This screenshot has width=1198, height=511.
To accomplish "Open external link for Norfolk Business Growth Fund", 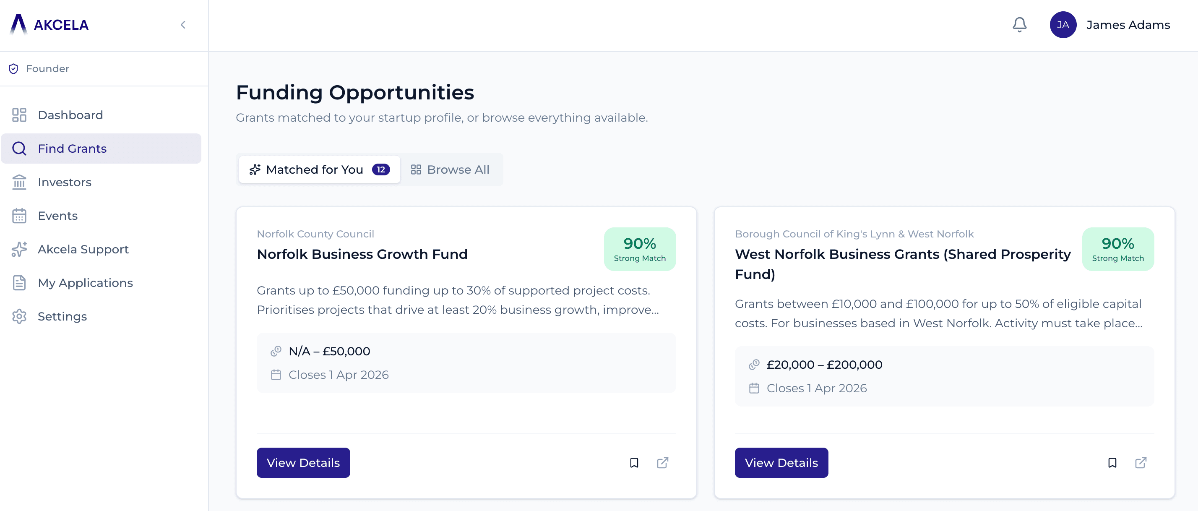I will 663,463.
